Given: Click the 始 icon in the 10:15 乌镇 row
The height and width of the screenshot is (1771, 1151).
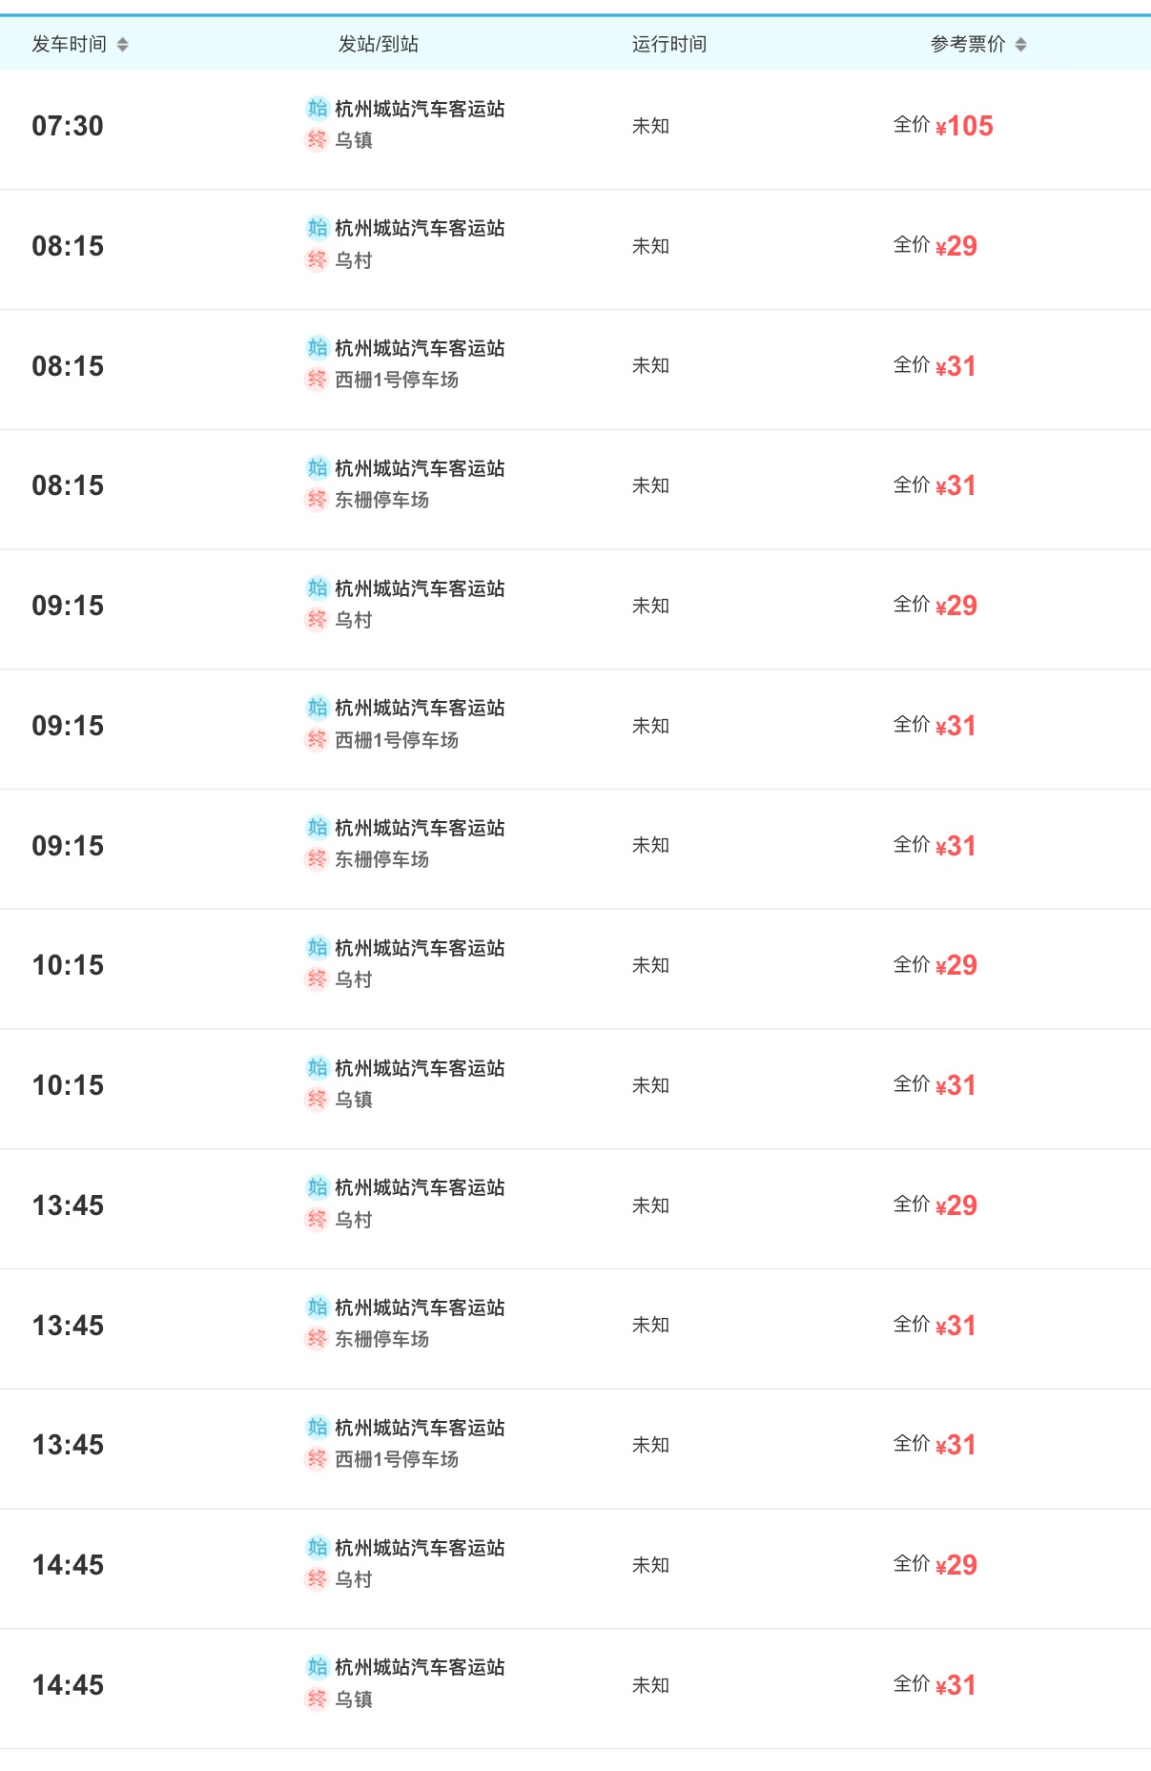Looking at the screenshot, I should (x=317, y=1067).
